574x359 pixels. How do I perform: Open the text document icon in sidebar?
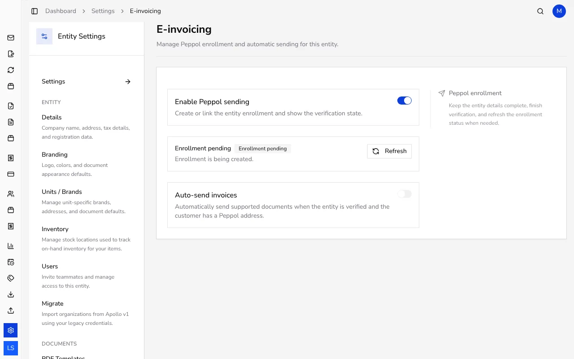11,122
